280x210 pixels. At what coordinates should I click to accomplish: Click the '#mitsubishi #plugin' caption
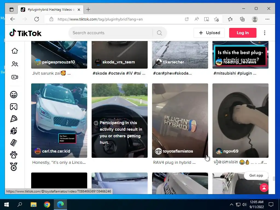coord(235,73)
